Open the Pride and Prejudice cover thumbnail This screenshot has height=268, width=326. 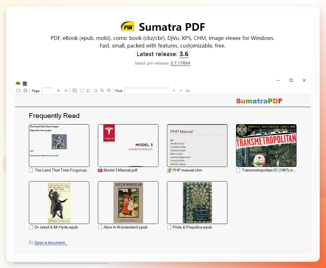tap(197, 202)
